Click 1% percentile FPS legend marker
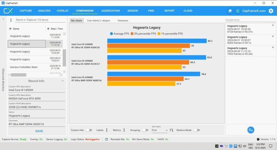This screenshot has width=277, height=150. [159, 34]
